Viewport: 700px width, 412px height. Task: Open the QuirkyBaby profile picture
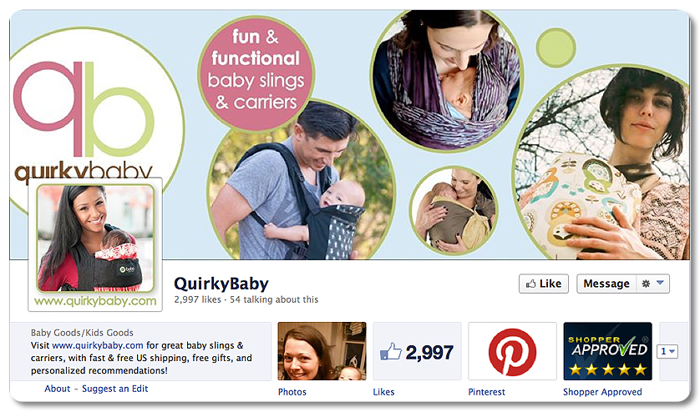95,244
